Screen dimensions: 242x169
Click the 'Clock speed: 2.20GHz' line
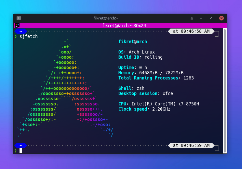coord(144,109)
